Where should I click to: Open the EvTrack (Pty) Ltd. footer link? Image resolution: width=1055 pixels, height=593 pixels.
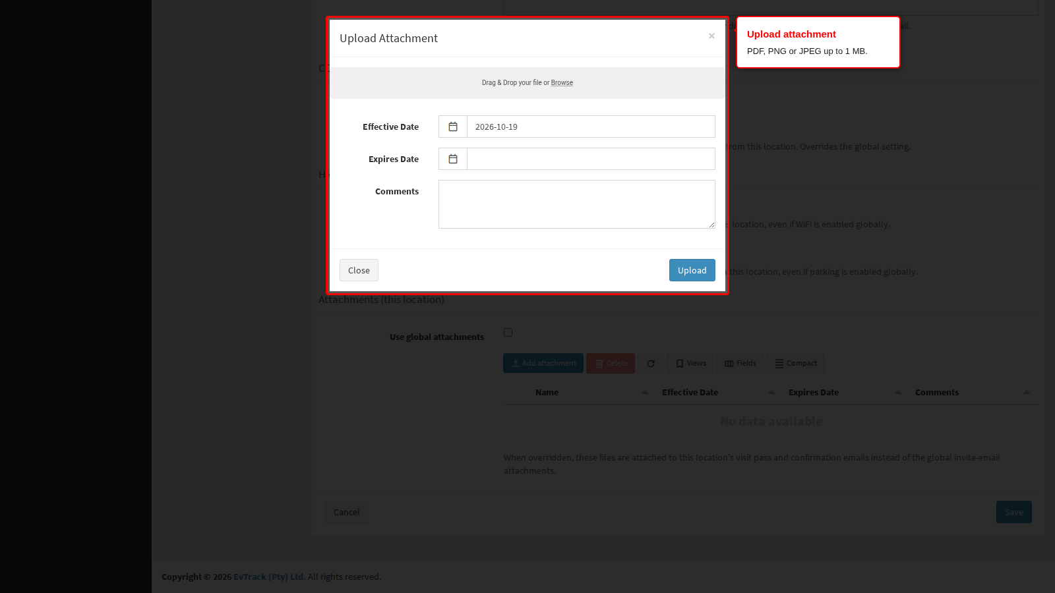(x=270, y=577)
